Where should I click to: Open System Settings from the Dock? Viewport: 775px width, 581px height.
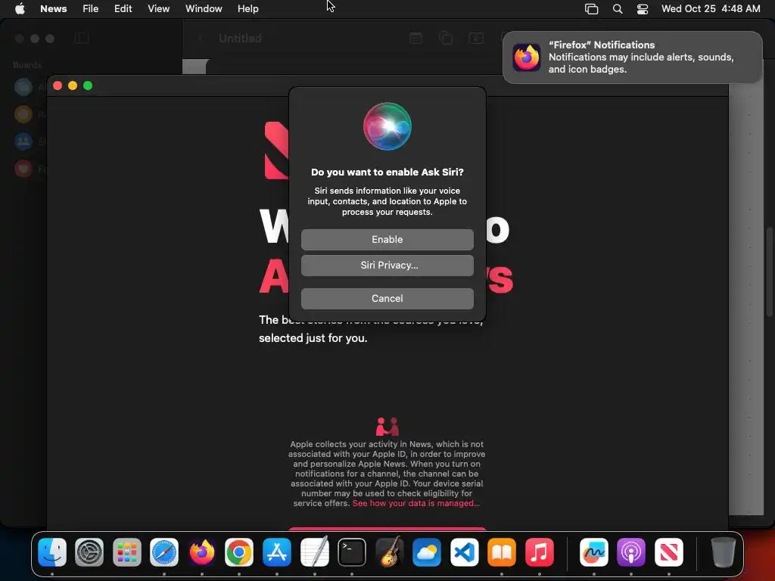[x=89, y=551]
